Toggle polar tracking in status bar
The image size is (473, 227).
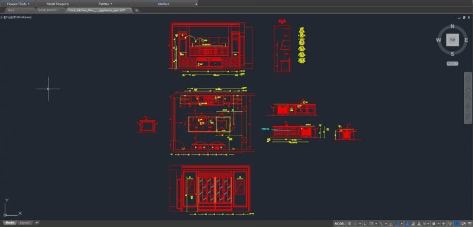point(371,223)
